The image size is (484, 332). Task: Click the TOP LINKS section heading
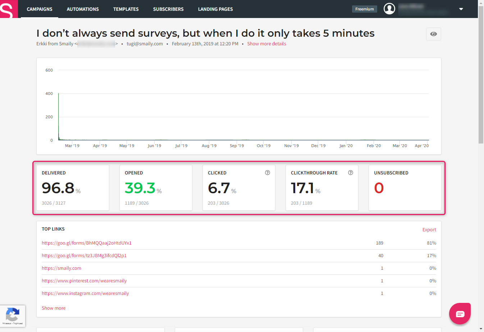click(53, 229)
